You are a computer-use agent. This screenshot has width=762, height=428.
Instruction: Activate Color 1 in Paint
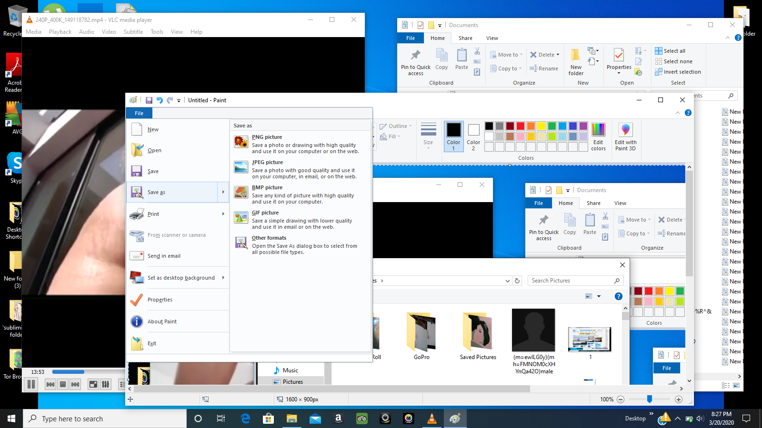coord(453,136)
